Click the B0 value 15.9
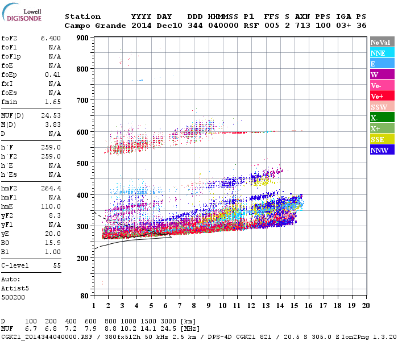This screenshot has height=341, width=398. (x=53, y=243)
